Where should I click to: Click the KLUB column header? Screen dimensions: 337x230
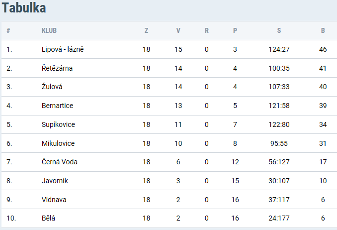(49, 30)
